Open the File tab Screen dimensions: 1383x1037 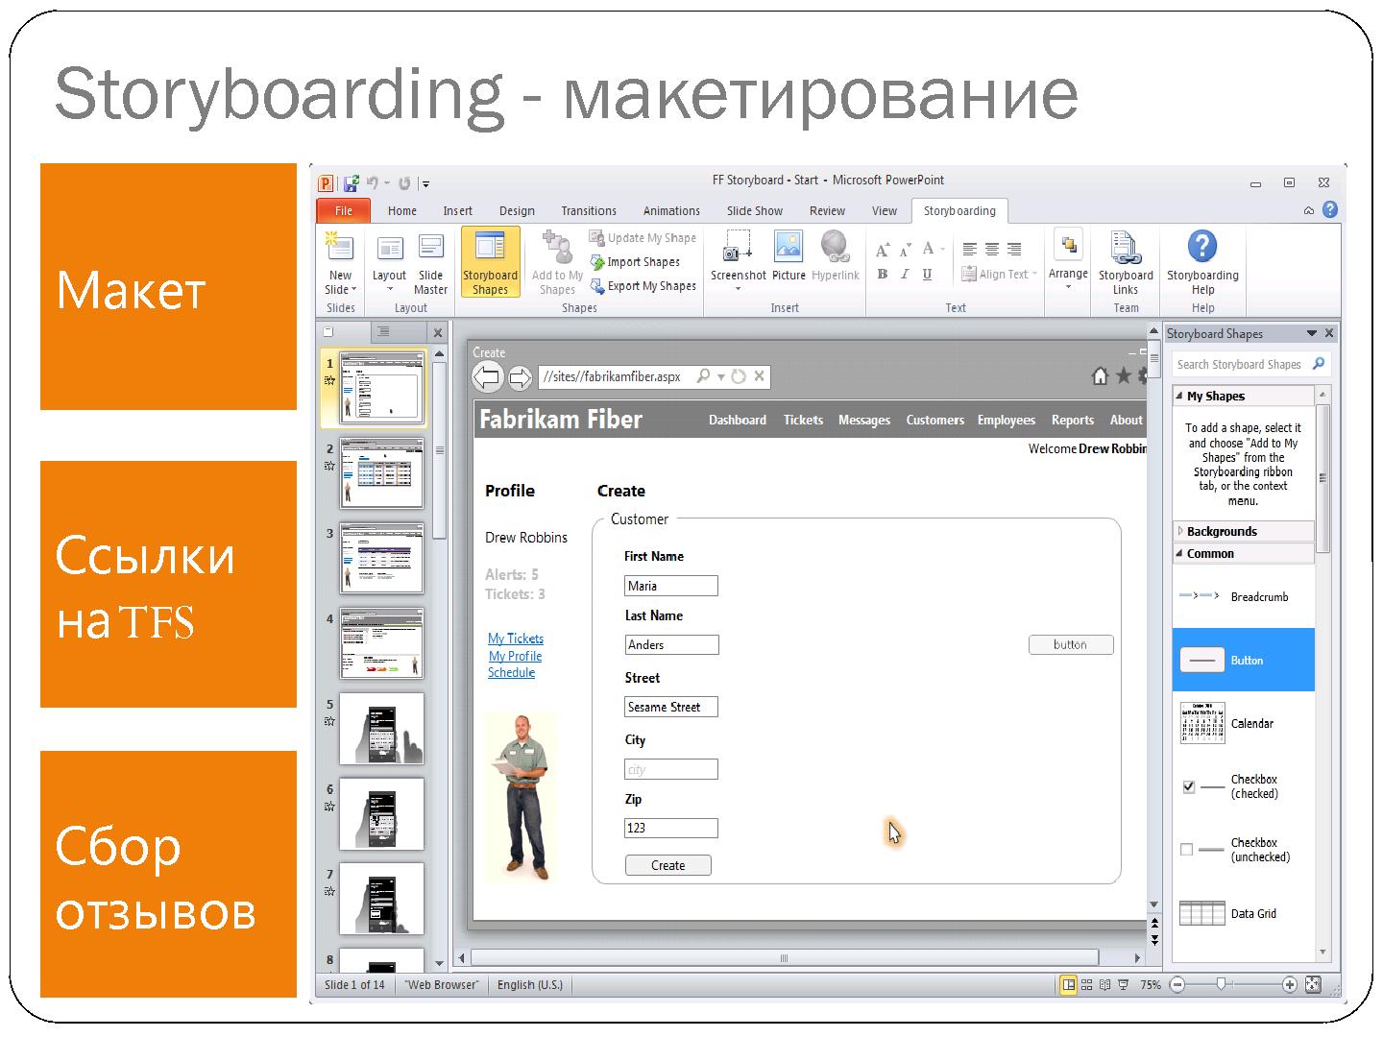[x=344, y=211]
